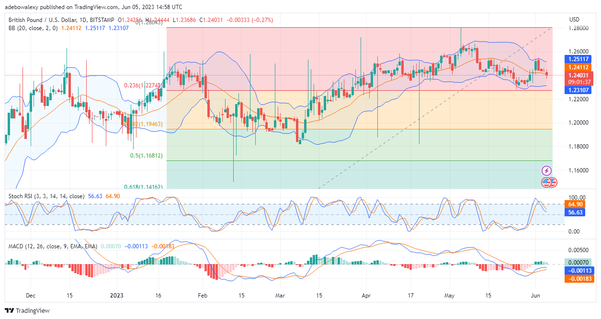601x319 pixels.
Task: Click the blue 1.25117 upper band price tag
Action: [x=579, y=59]
